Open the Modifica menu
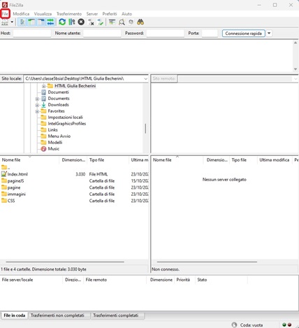The image size is (299, 328). (x=21, y=14)
